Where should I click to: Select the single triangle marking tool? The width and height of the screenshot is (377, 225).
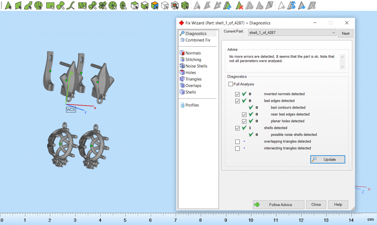click(8, 5)
